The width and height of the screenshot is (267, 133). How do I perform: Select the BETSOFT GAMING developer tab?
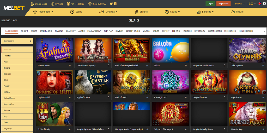[x=133, y=31]
